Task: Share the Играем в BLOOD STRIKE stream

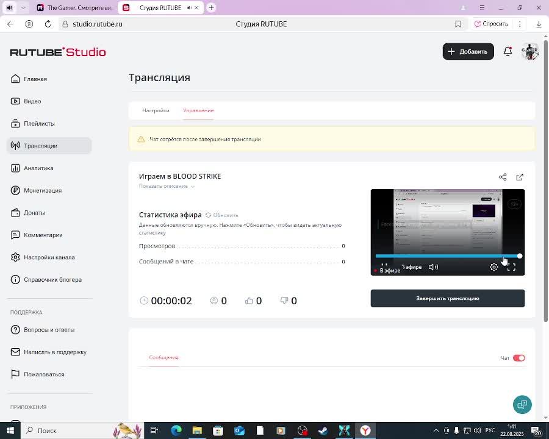Action: point(503,177)
